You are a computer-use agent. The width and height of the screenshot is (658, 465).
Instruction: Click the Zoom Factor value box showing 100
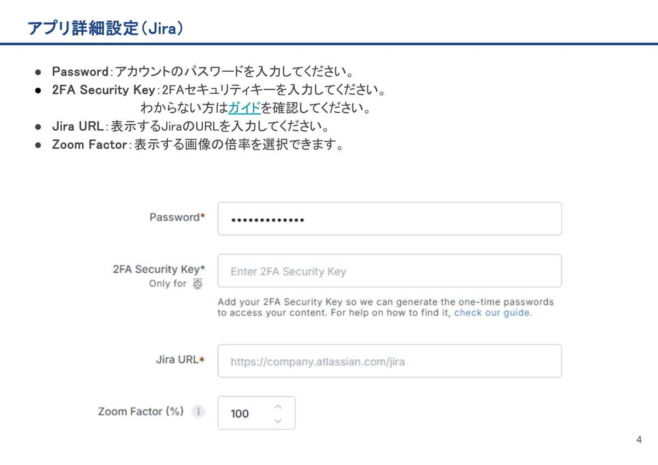coord(256,413)
